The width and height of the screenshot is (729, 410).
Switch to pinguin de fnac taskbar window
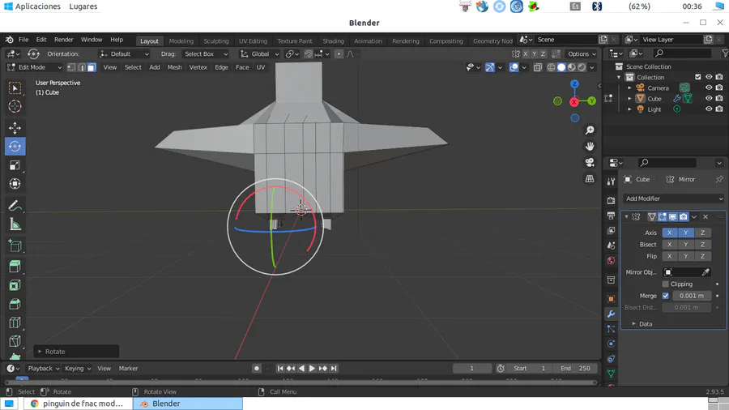pyautogui.click(x=77, y=404)
